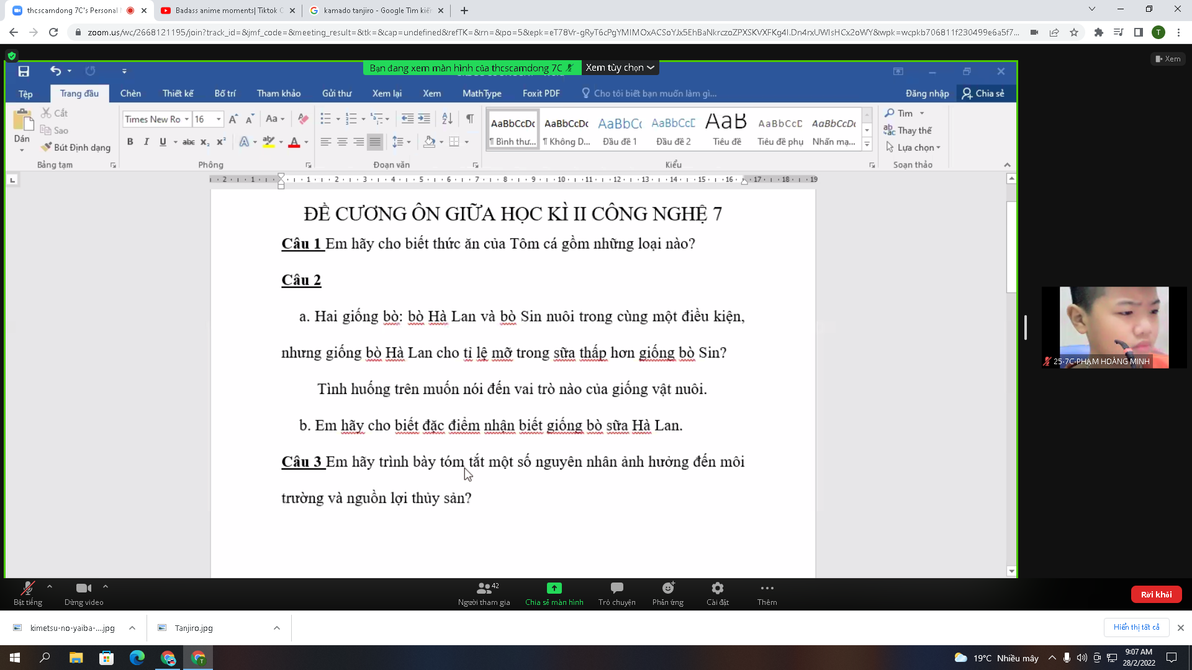Click the bullet list icon
Viewport: 1192px width, 670px height.
click(325, 119)
